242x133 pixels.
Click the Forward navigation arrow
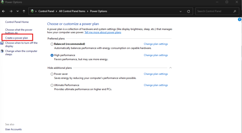(11, 11)
